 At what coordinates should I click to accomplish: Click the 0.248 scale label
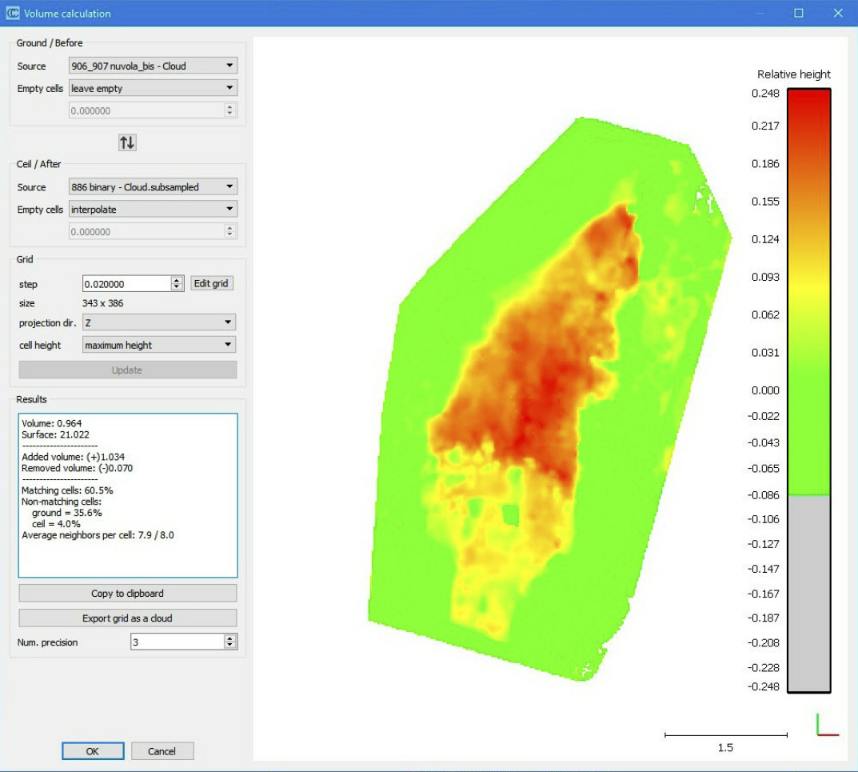[765, 93]
